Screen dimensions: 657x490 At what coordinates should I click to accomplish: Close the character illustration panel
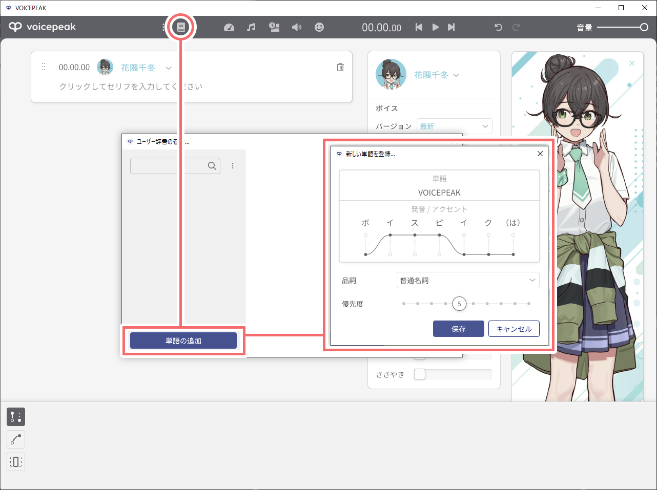632,63
